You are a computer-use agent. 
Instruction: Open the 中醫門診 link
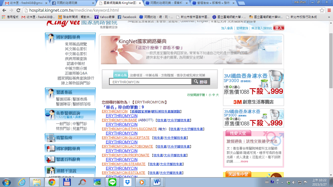click(x=80, y=124)
